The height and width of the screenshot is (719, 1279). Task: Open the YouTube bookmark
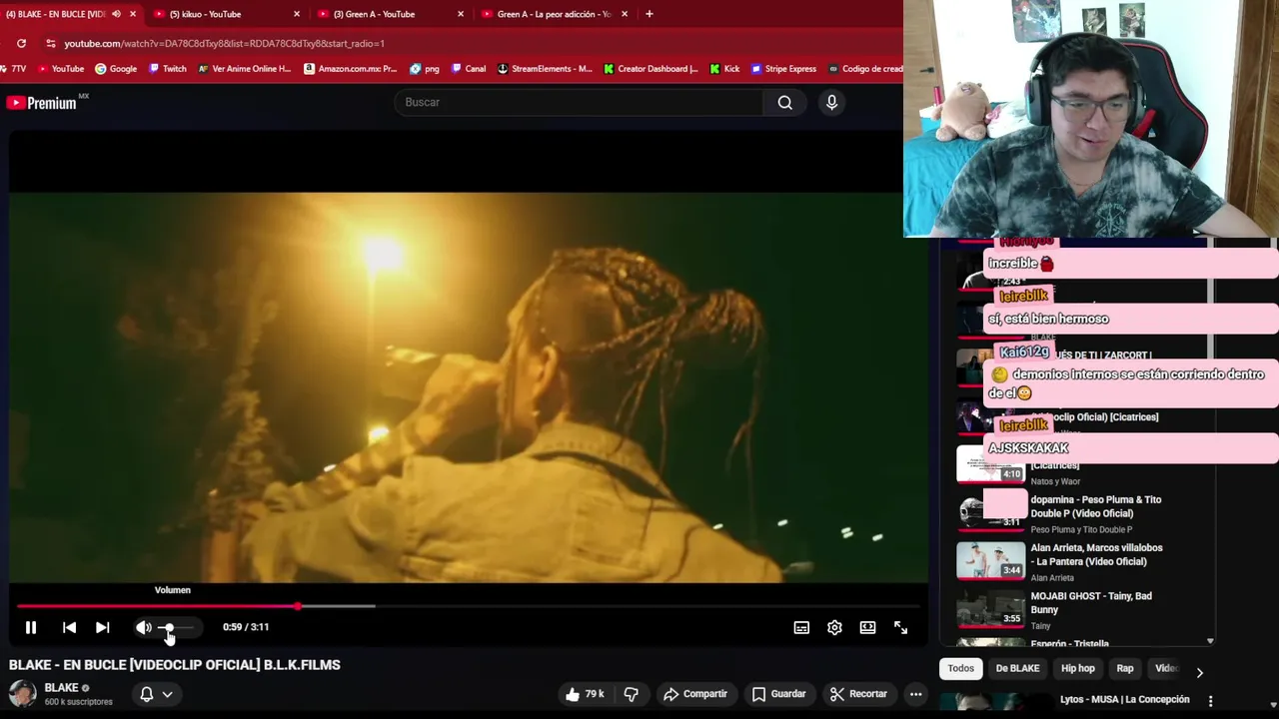point(61,69)
